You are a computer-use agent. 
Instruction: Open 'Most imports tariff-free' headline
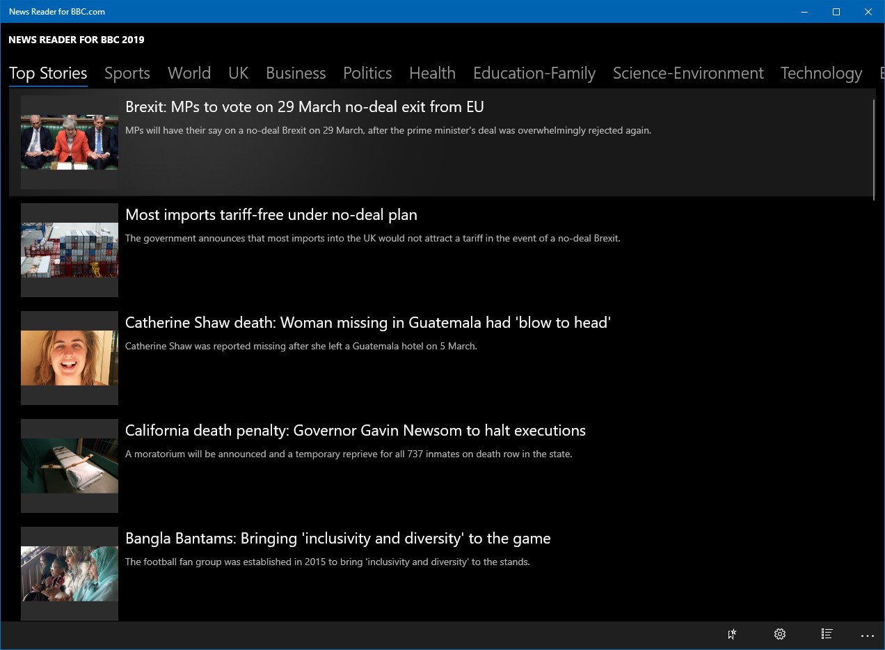click(271, 214)
